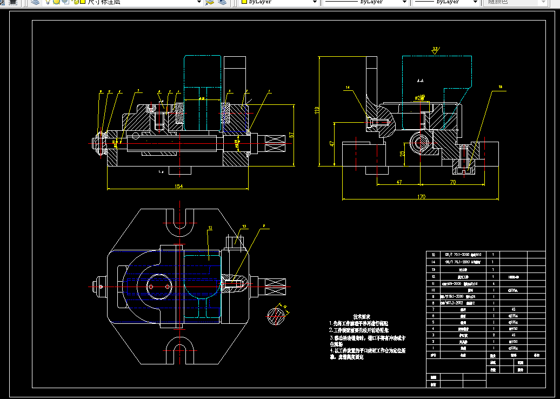This screenshot has width=560, height=399.
Task: Open the Layer Properties Manager icon
Action: 35,2
